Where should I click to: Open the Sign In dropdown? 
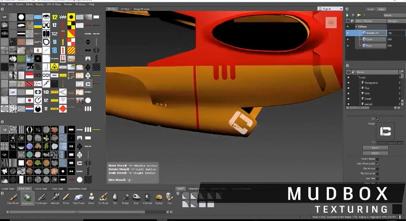coord(330,9)
